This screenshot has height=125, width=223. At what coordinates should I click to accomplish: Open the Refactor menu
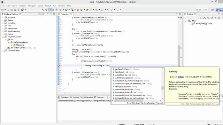coord(23,6)
